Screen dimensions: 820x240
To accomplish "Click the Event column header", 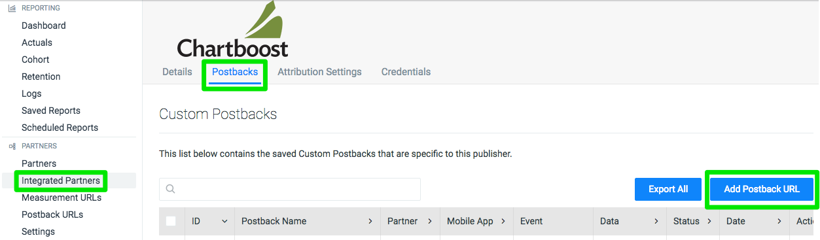I will (x=552, y=222).
